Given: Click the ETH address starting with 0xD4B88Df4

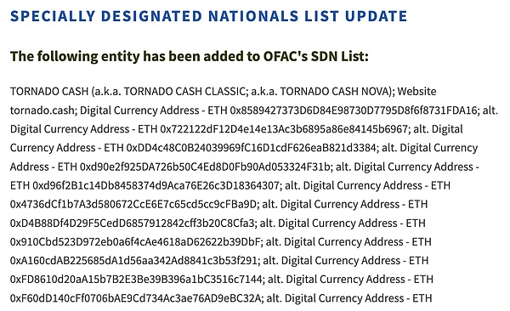Looking at the screenshot, I should coord(132,223).
